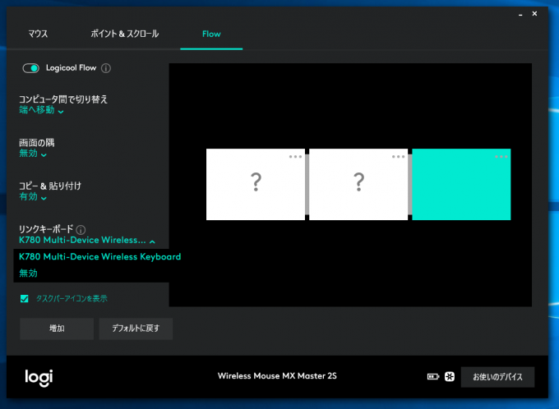Open the コピー & 貼り付け 有効 dropdown
This screenshot has width=559, height=409.
[33, 196]
